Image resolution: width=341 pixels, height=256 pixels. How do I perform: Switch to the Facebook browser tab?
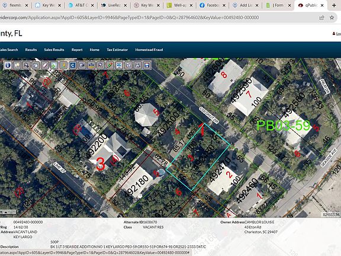tap(213, 5)
